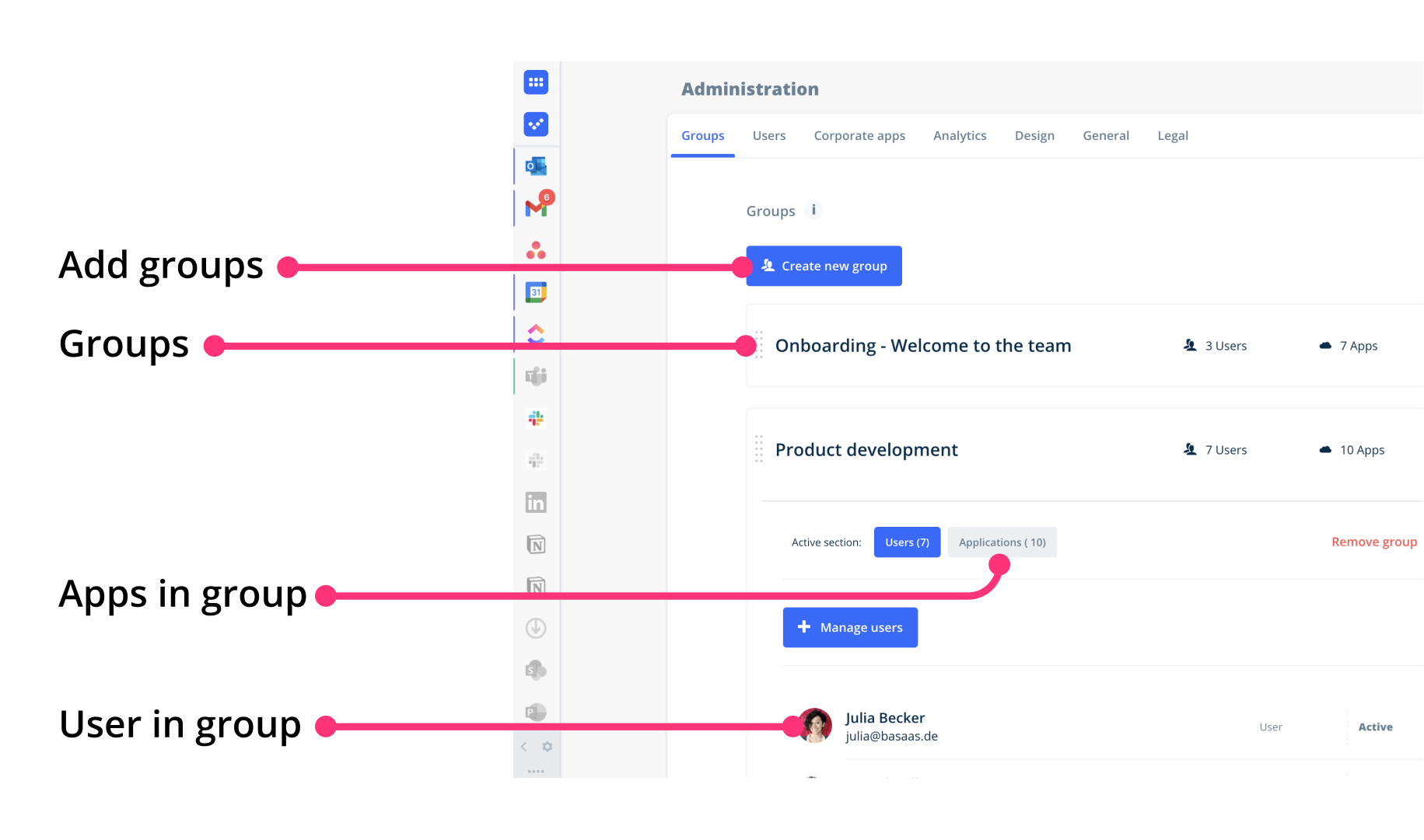This screenshot has width=1424, height=840.
Task: Open the Corporate apps tab
Action: 859,136
